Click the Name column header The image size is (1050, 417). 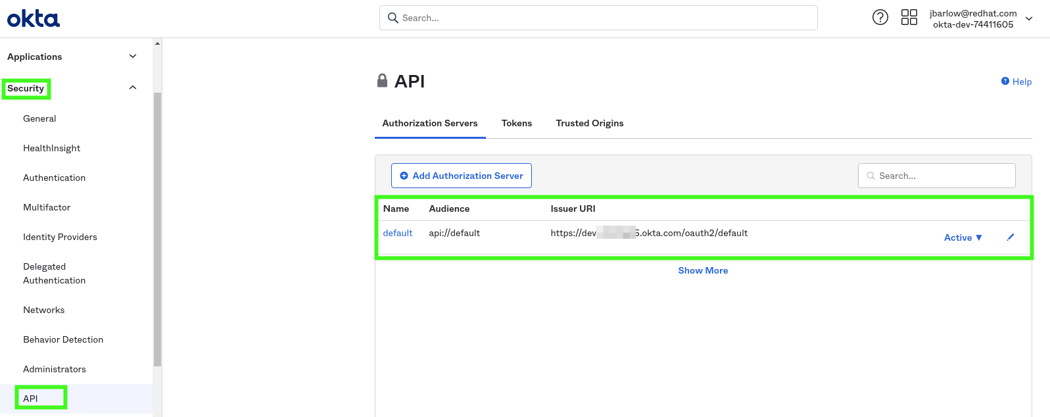tap(396, 208)
